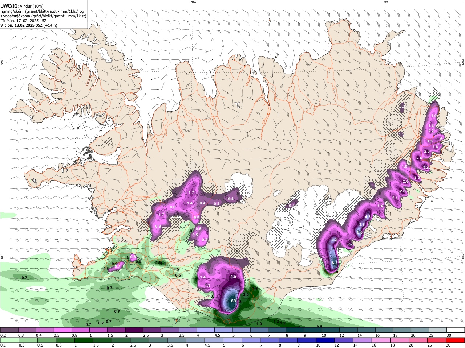Image resolution: width=465 pixels, height=348 pixels.
Task: Click the 2.9 value in the southern snow area
Action: pos(234,277)
